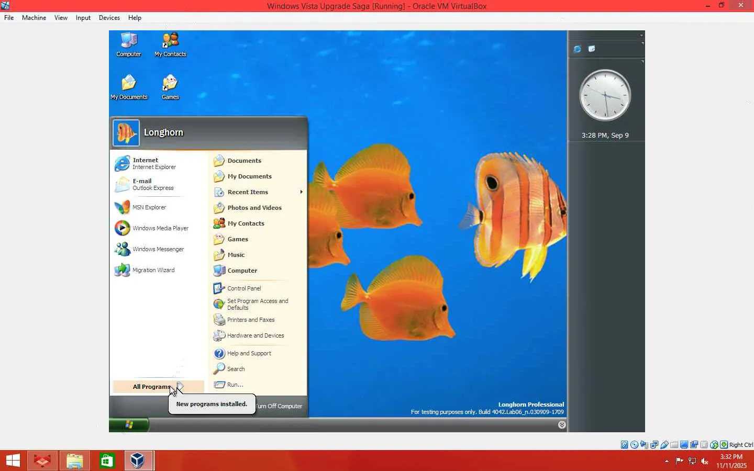Screen dimensions: 754x471
Task: Open My Contacts in the Start menu
Action: (258, 223)
